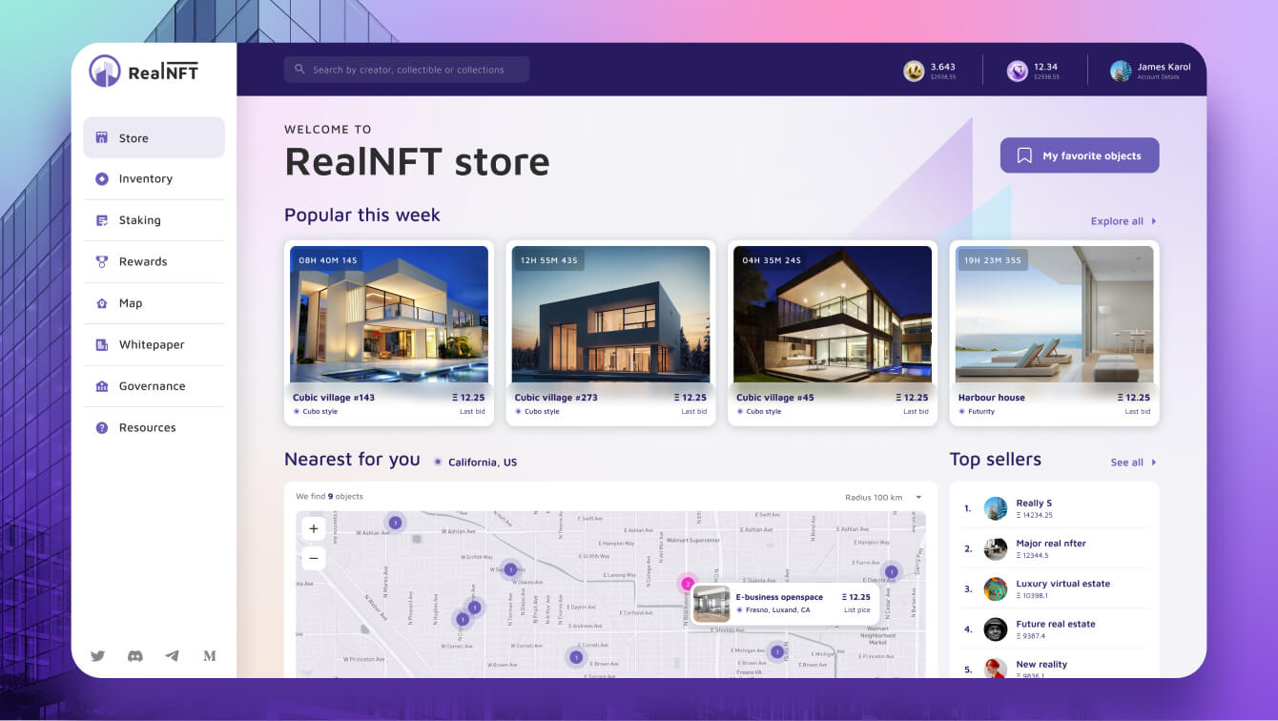Click the map zoom-in control
The height and width of the screenshot is (721, 1278).
point(313,527)
